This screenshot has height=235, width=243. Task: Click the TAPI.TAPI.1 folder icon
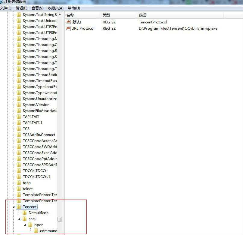tap(19, 123)
